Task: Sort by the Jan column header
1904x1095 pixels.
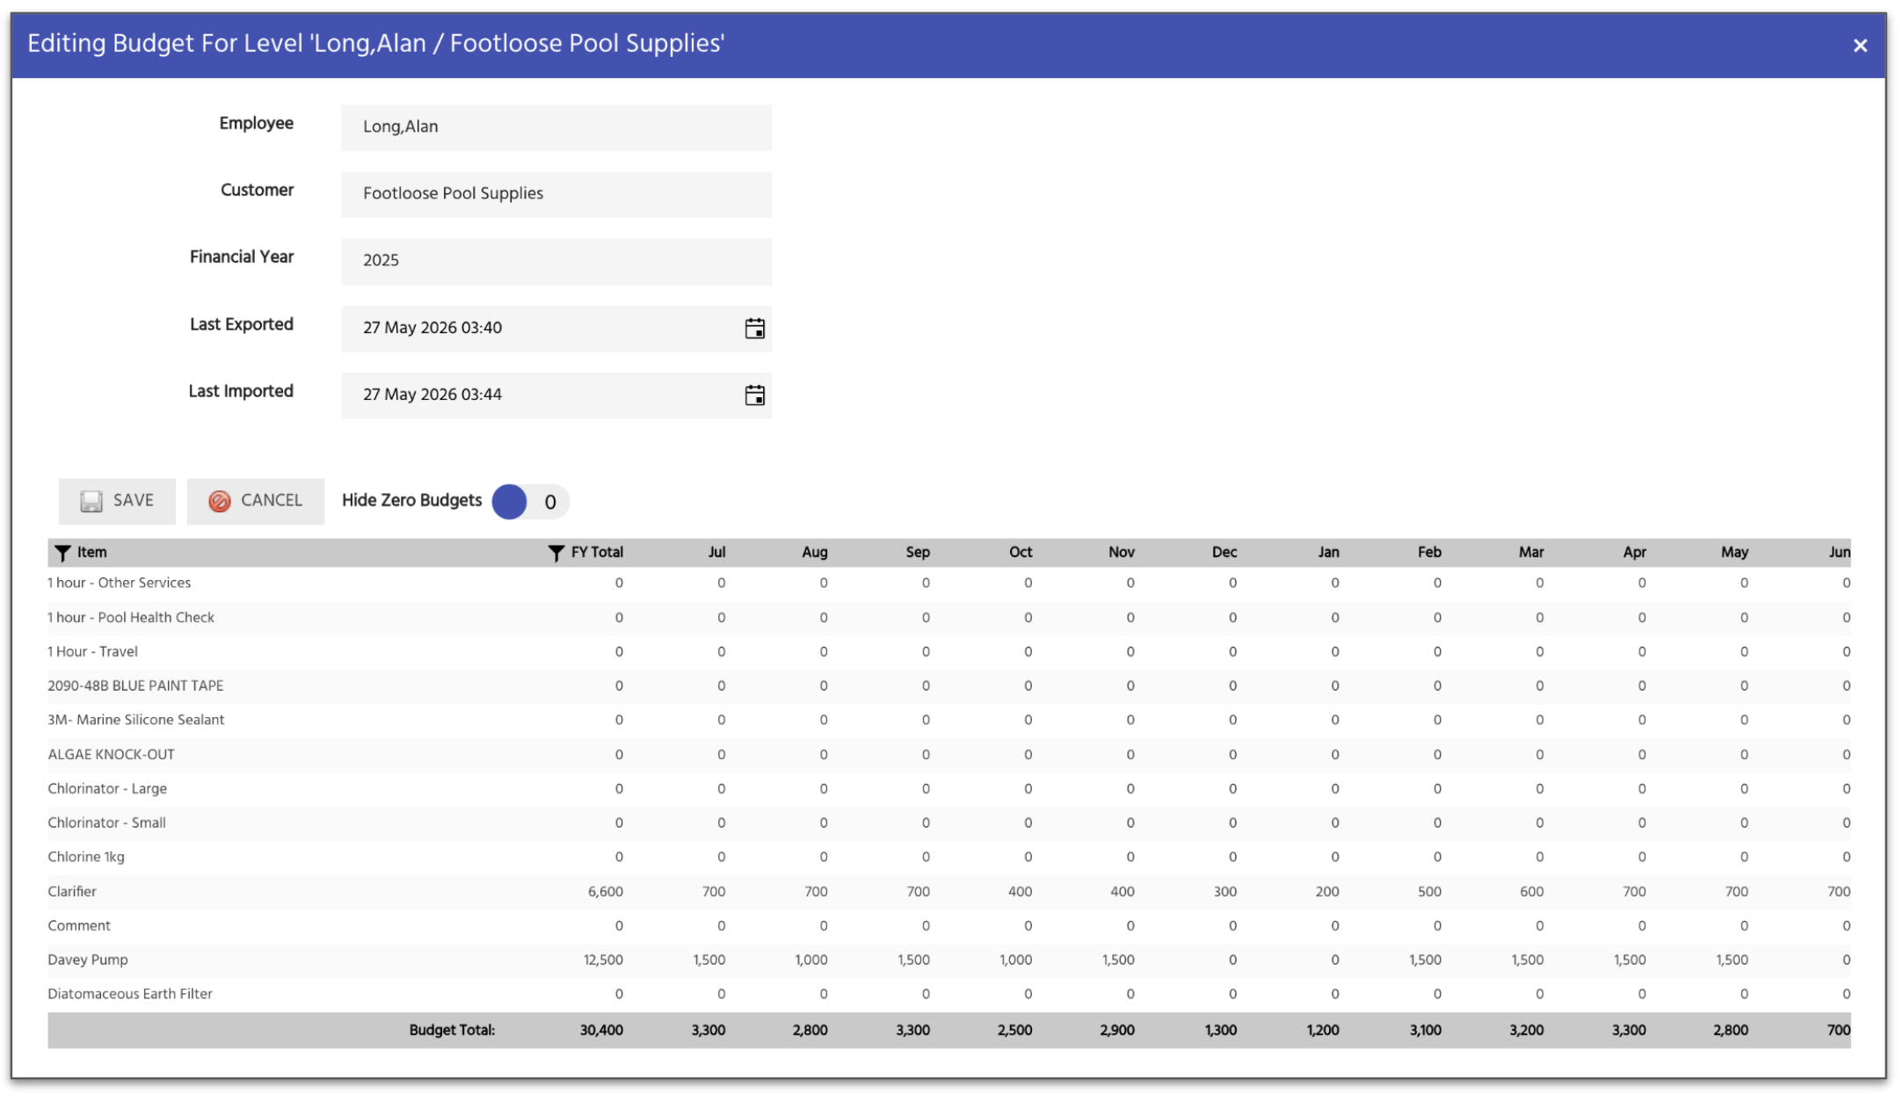Action: pos(1328,553)
